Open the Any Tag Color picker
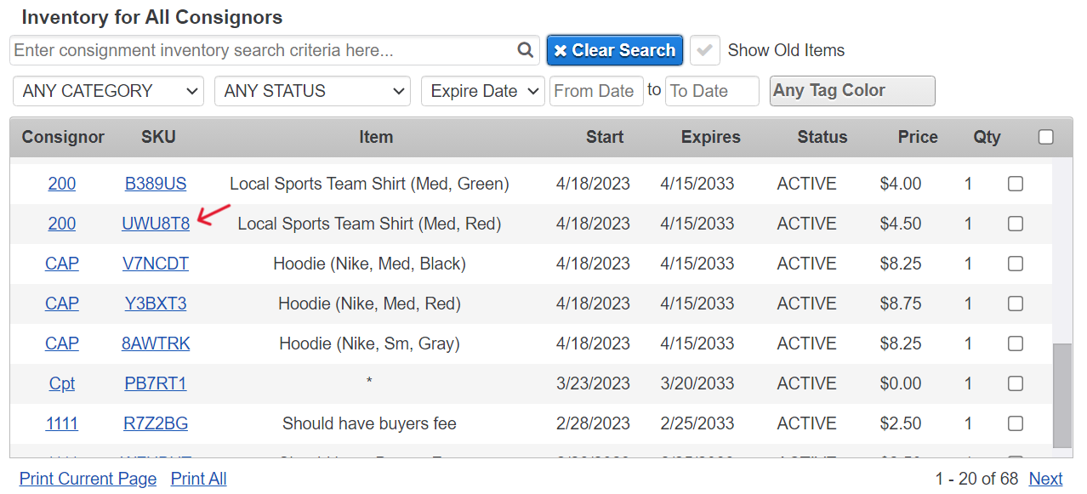Viewport: 1087px width, 494px height. (x=851, y=91)
